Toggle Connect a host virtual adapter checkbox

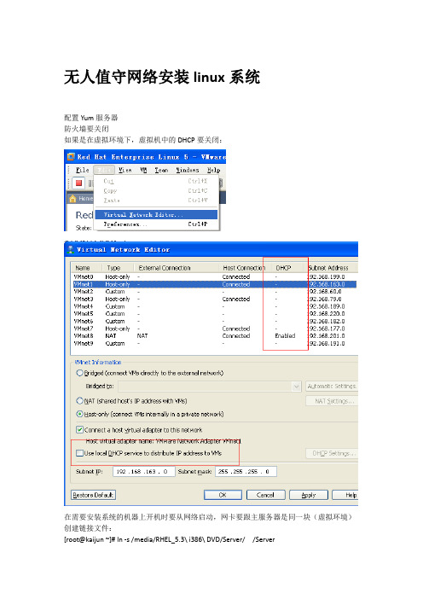coord(80,430)
